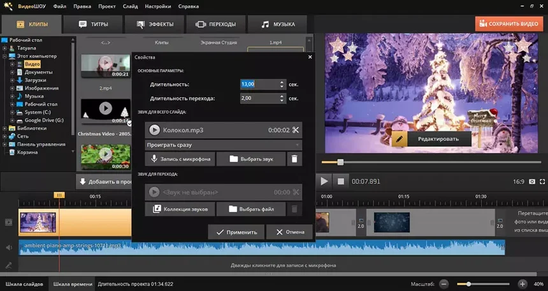Switch to the Переходы tab

click(215, 24)
